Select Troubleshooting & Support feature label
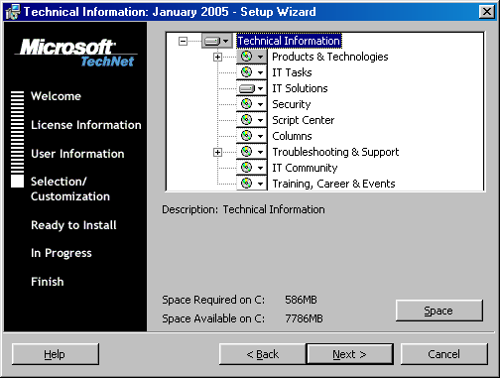This screenshot has height=378, width=500. [335, 152]
